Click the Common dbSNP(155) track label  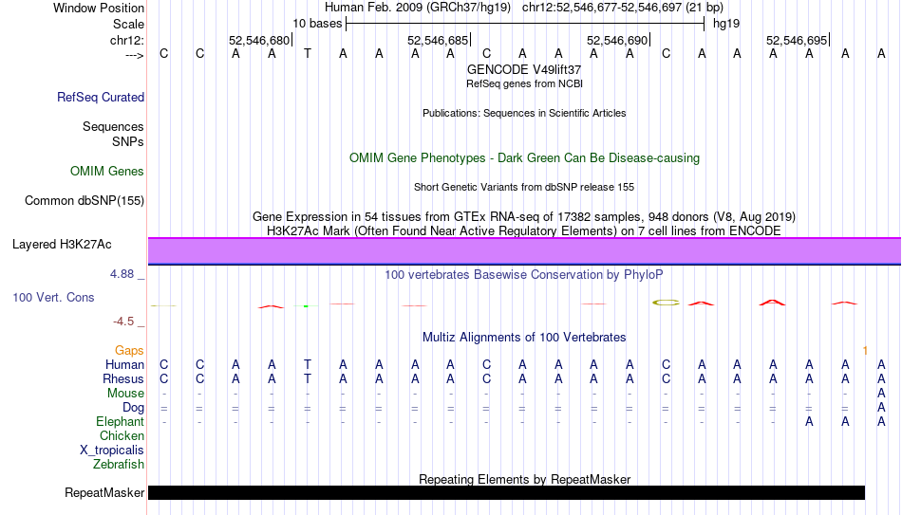tap(84, 201)
